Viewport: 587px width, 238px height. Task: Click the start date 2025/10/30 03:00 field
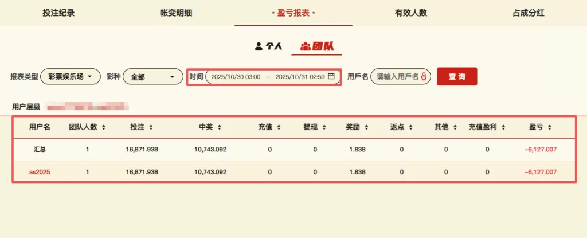click(235, 77)
